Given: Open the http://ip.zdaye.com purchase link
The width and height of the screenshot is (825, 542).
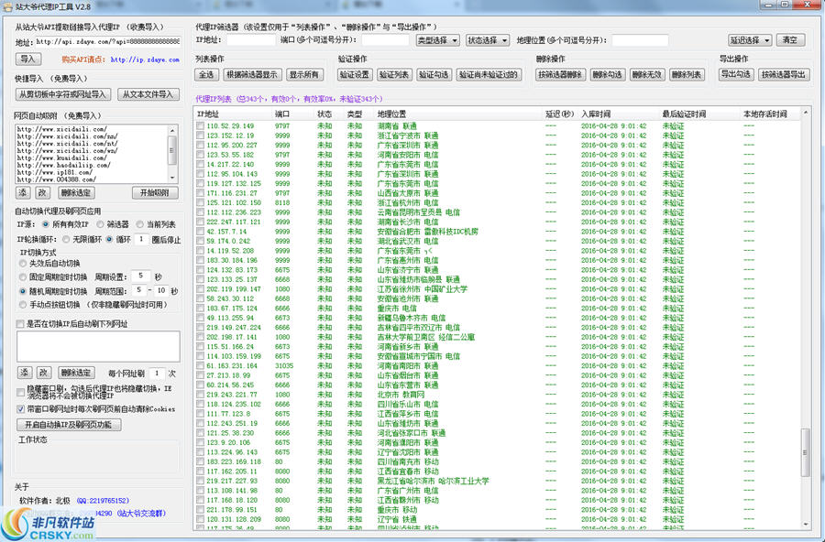Looking at the screenshot, I should (x=145, y=60).
